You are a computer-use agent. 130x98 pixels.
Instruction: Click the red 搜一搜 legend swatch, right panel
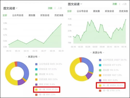point(100,90)
